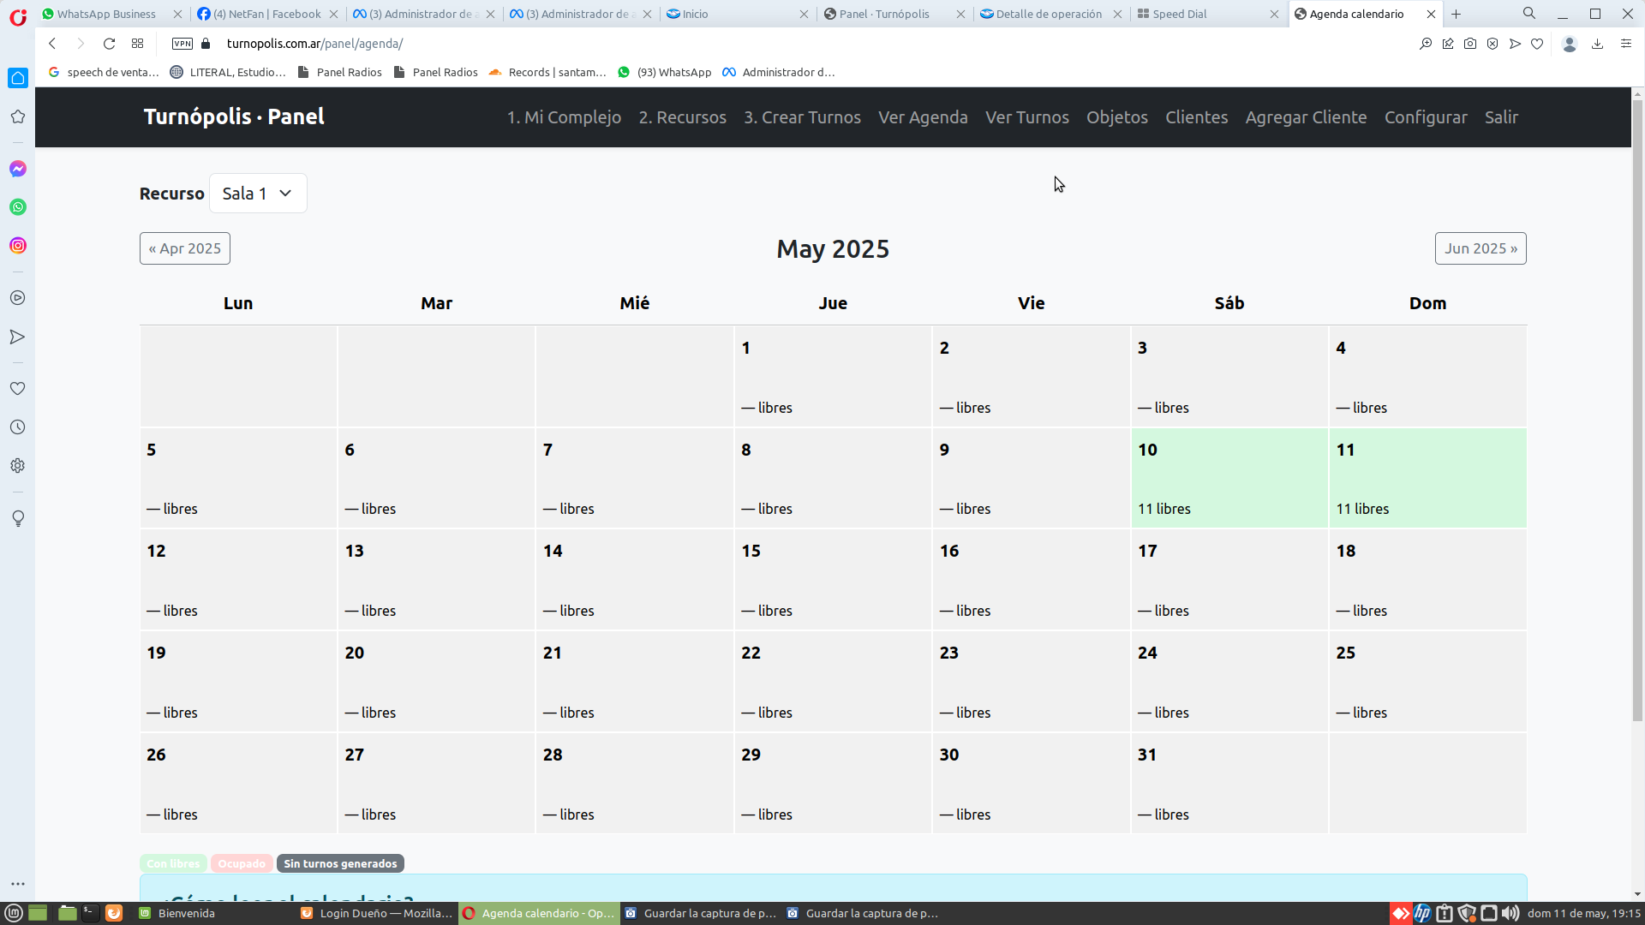The image size is (1645, 925).
Task: Open the sidebar home icon
Action: click(x=18, y=78)
